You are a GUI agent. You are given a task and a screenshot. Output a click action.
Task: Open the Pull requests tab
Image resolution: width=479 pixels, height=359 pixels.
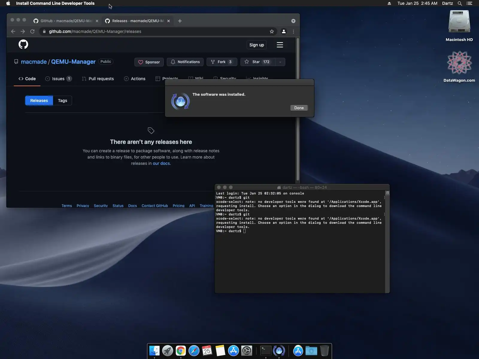coord(98,79)
